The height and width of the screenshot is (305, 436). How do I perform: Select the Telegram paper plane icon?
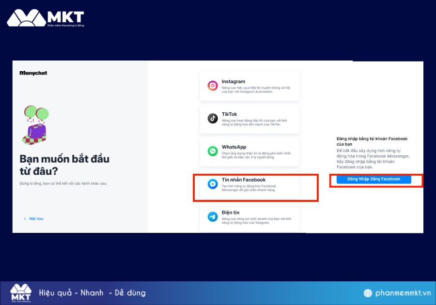[213, 217]
